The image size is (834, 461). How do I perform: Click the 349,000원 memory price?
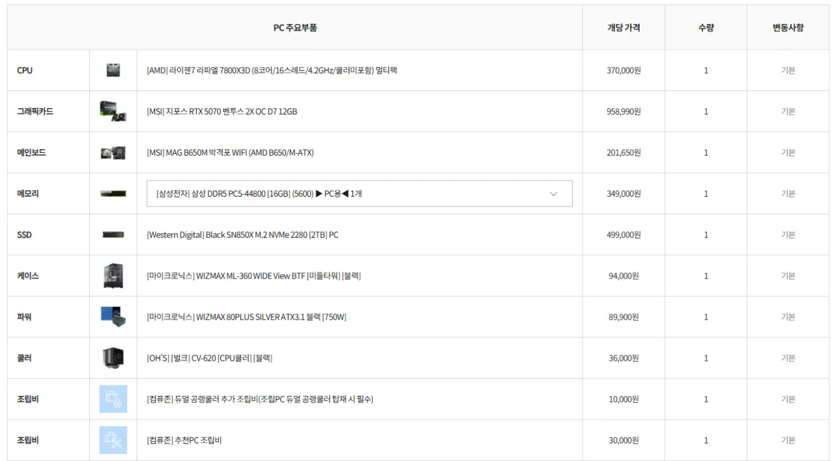point(624,193)
